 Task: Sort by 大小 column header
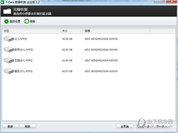click(71, 31)
